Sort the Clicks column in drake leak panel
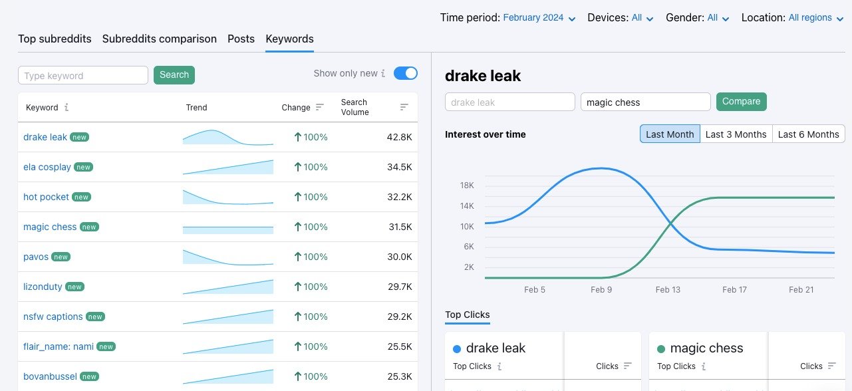 [627, 366]
